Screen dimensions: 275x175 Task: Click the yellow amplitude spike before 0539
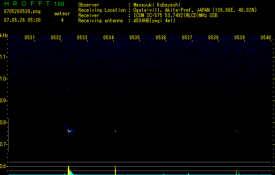[x=236, y=172]
